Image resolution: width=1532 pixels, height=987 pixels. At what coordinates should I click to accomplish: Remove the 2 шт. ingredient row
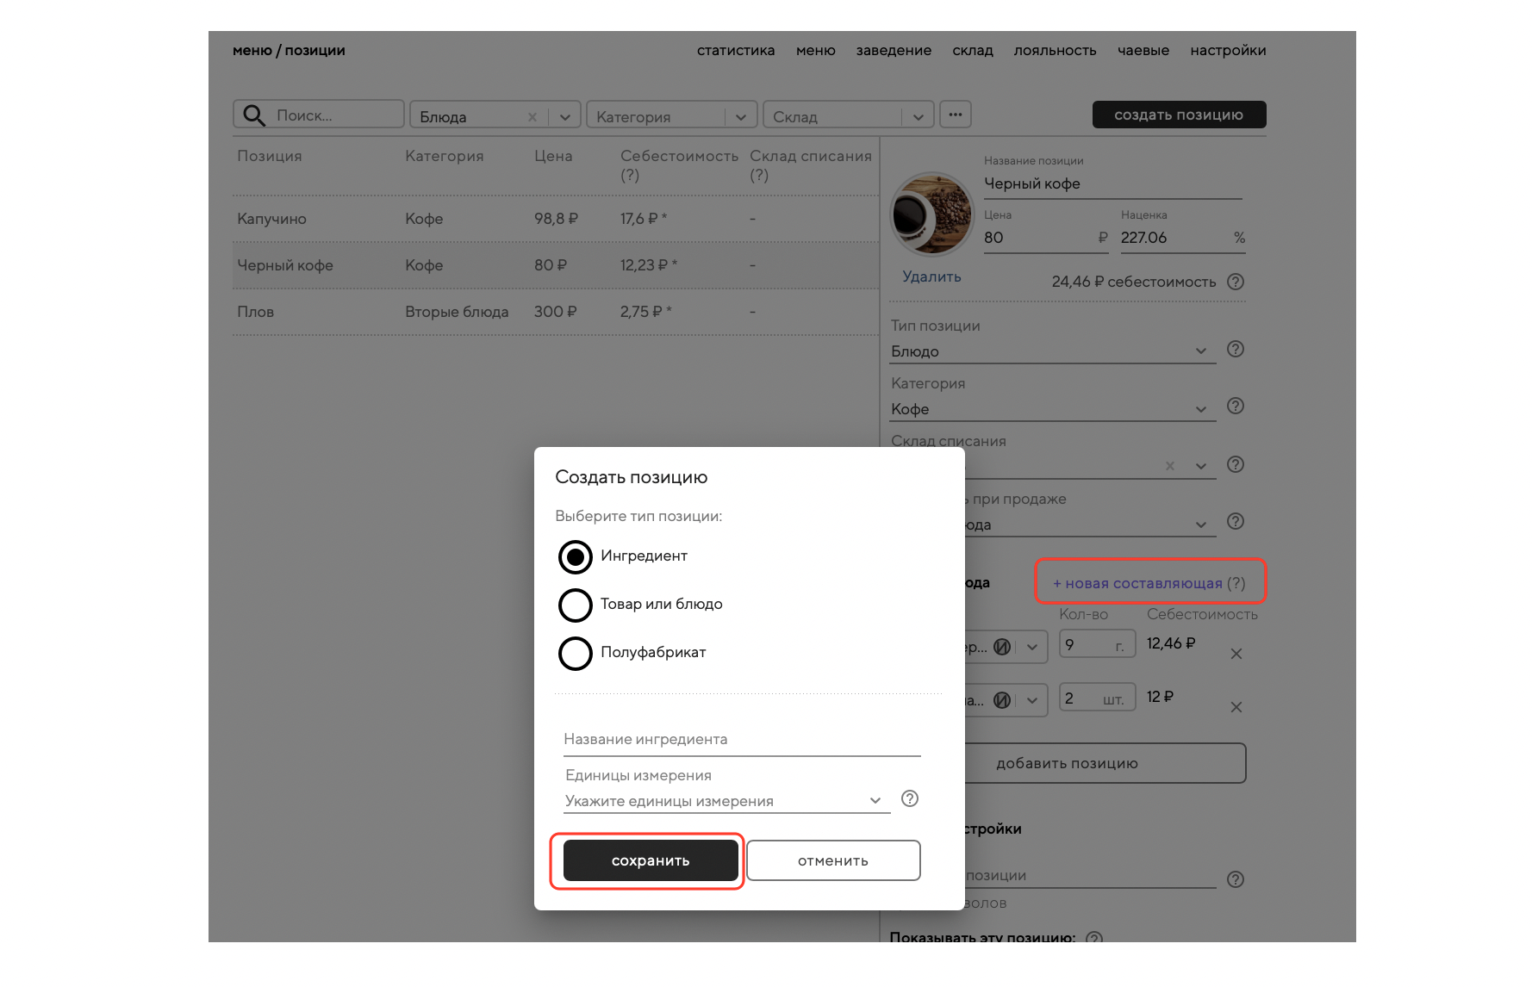(1236, 707)
